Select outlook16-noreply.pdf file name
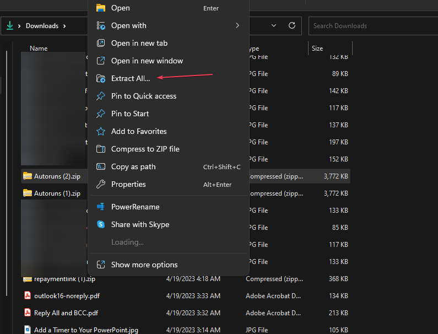 pyautogui.click(x=67, y=296)
